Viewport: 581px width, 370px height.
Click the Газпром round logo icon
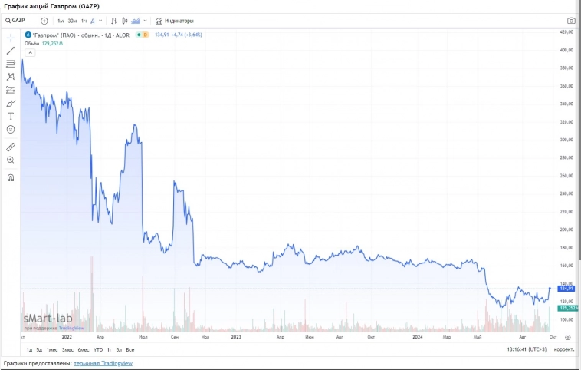[28, 35]
